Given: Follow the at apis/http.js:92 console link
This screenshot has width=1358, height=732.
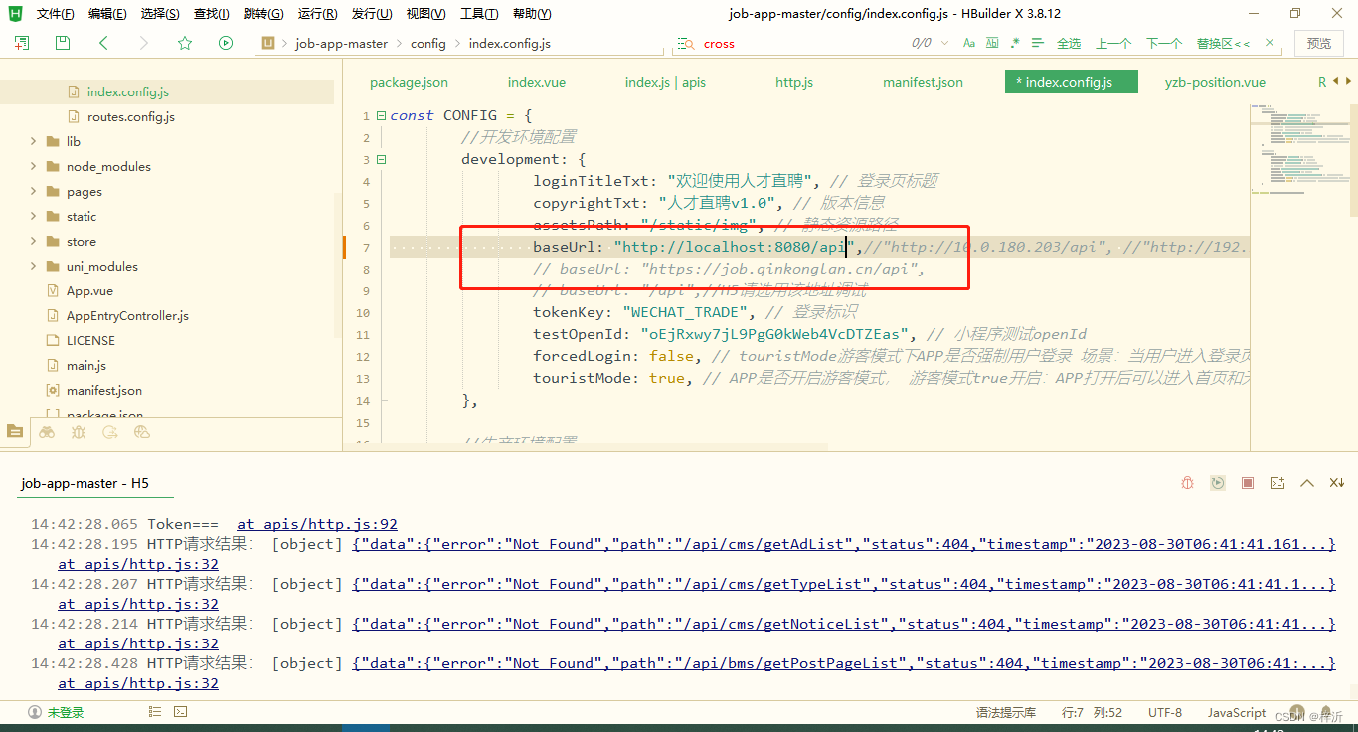Looking at the screenshot, I should click(316, 523).
